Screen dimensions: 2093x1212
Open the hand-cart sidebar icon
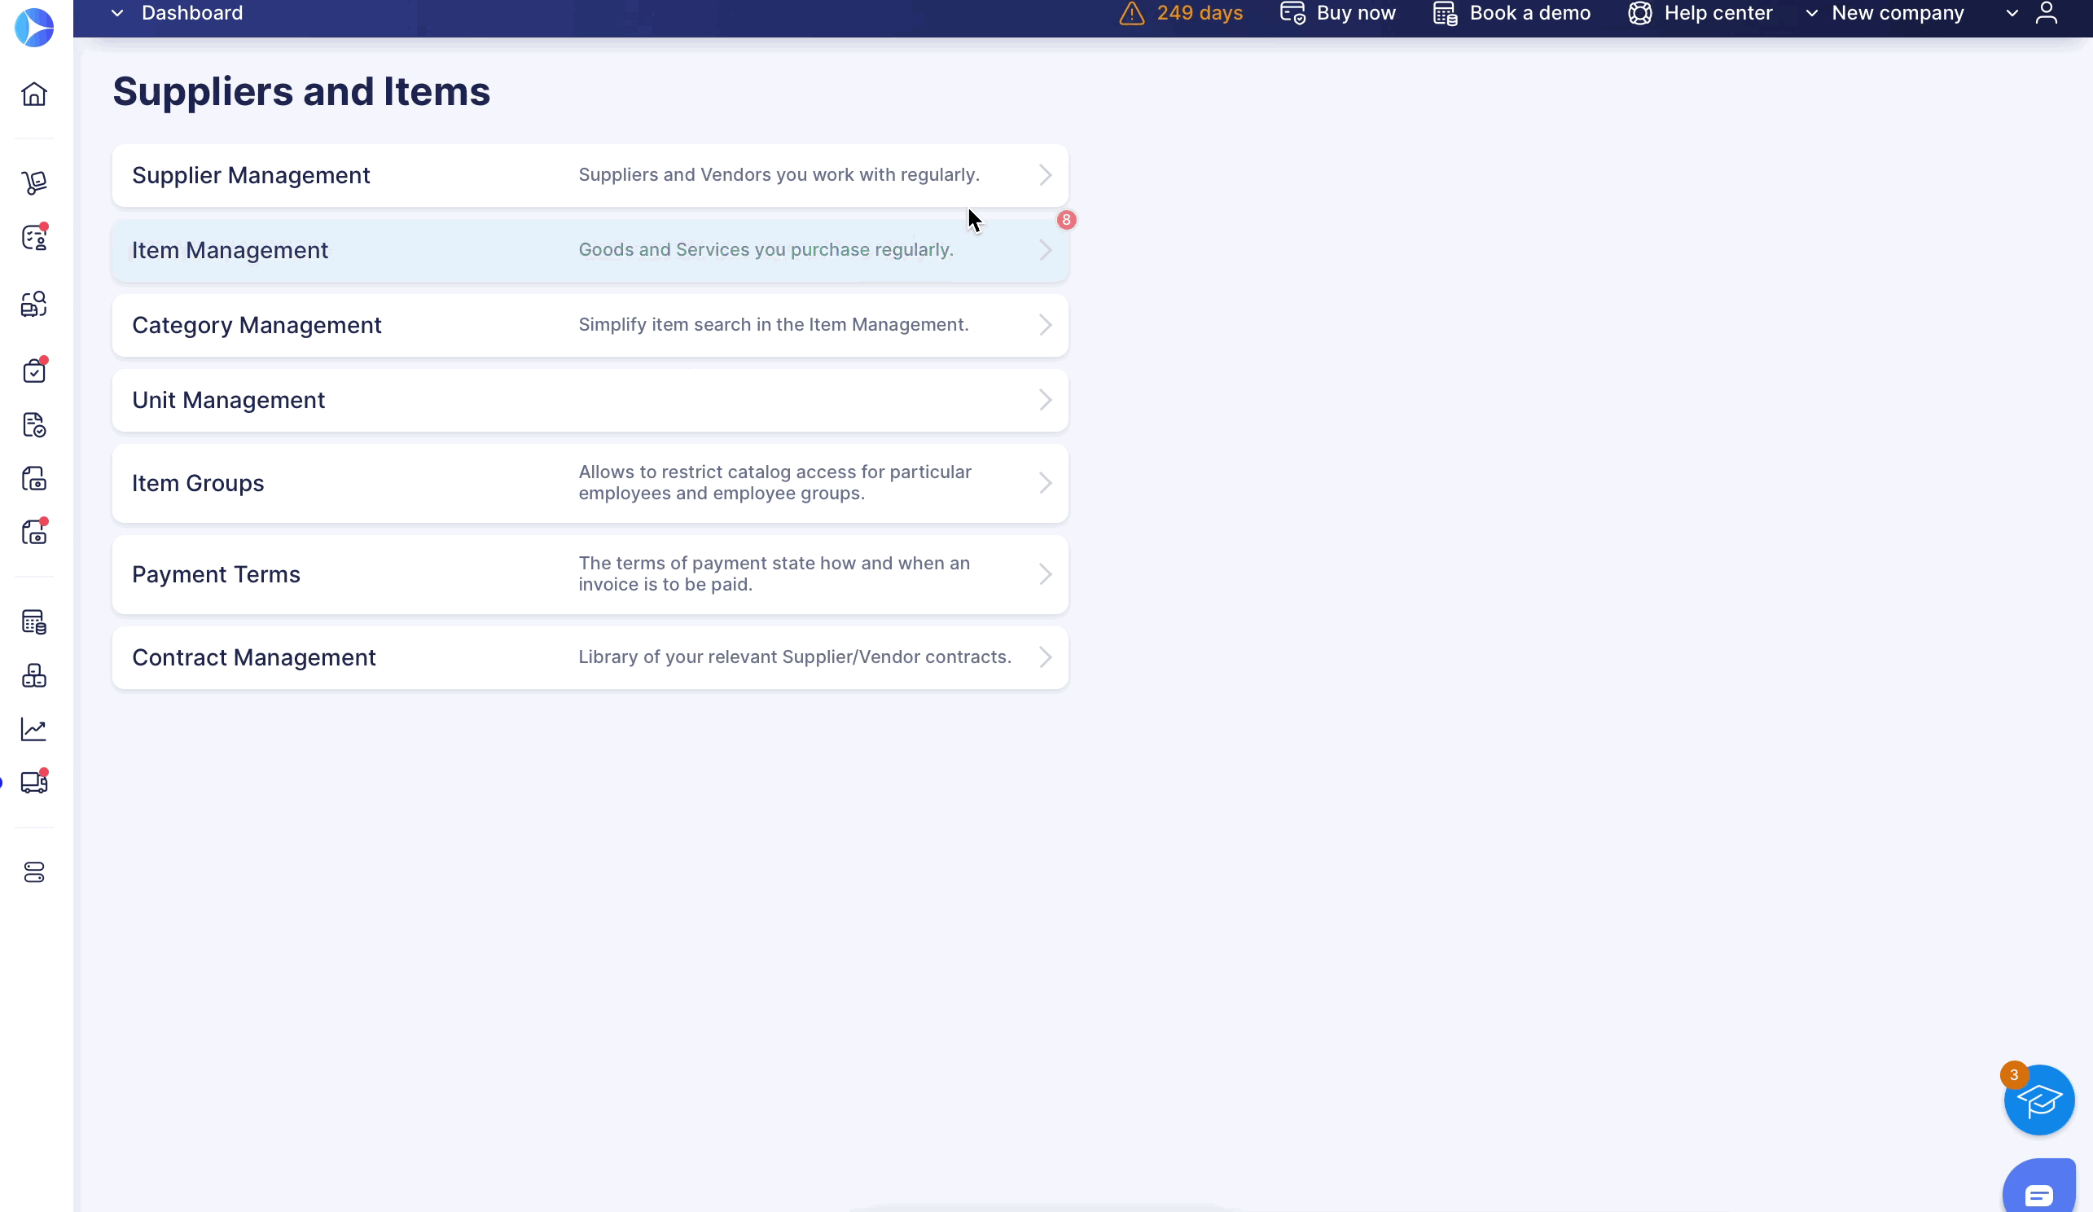[x=34, y=182]
